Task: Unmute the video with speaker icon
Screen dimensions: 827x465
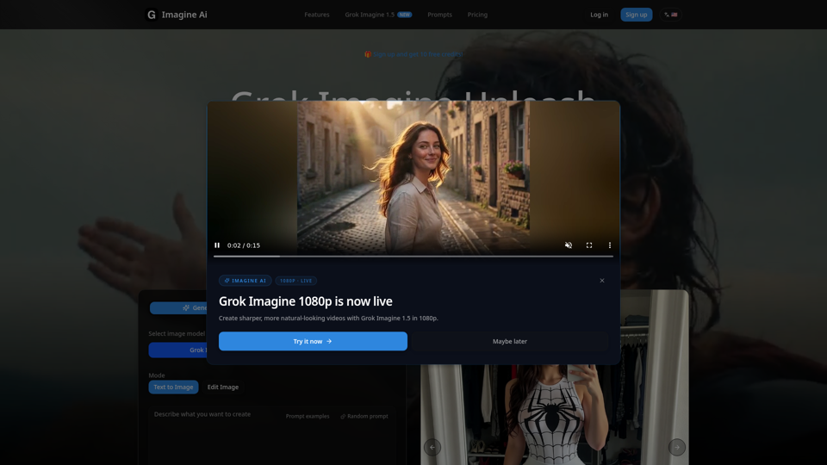Action: point(568,245)
